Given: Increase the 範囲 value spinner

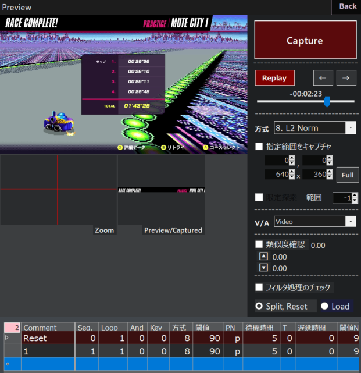Looking at the screenshot, I should (355, 196).
